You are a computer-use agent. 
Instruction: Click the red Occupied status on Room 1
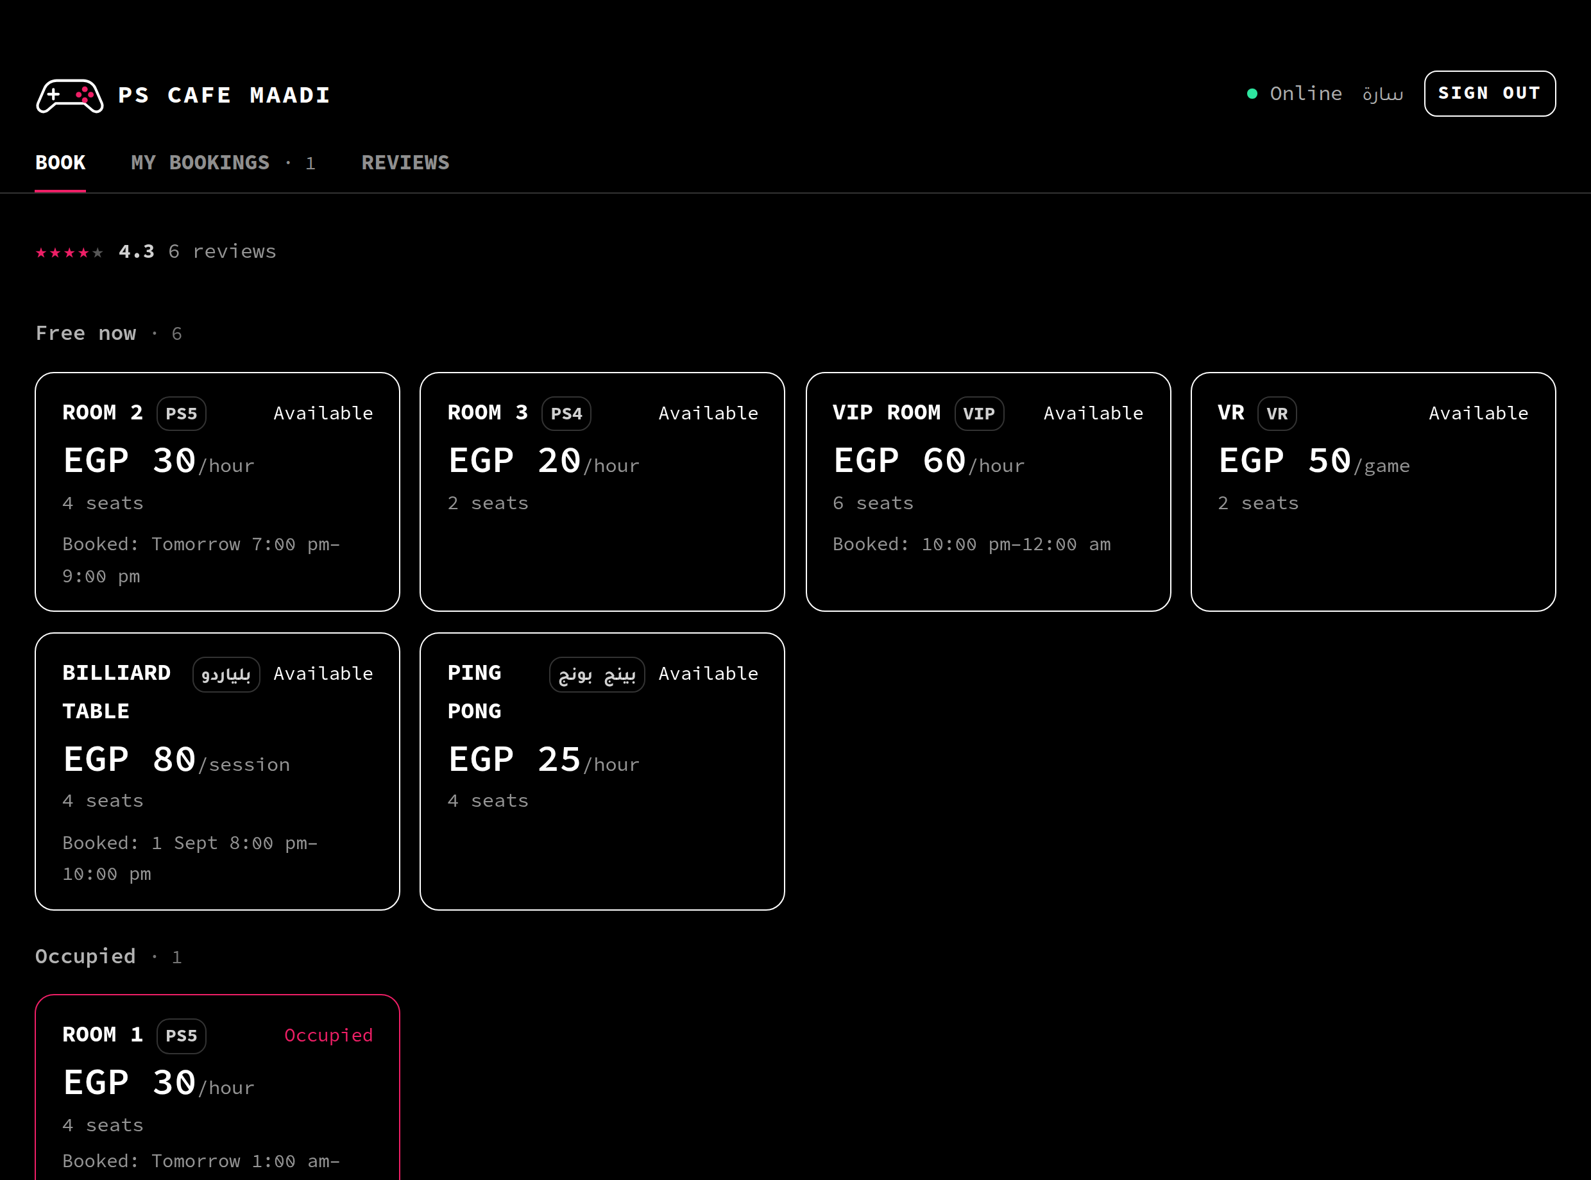(328, 1035)
